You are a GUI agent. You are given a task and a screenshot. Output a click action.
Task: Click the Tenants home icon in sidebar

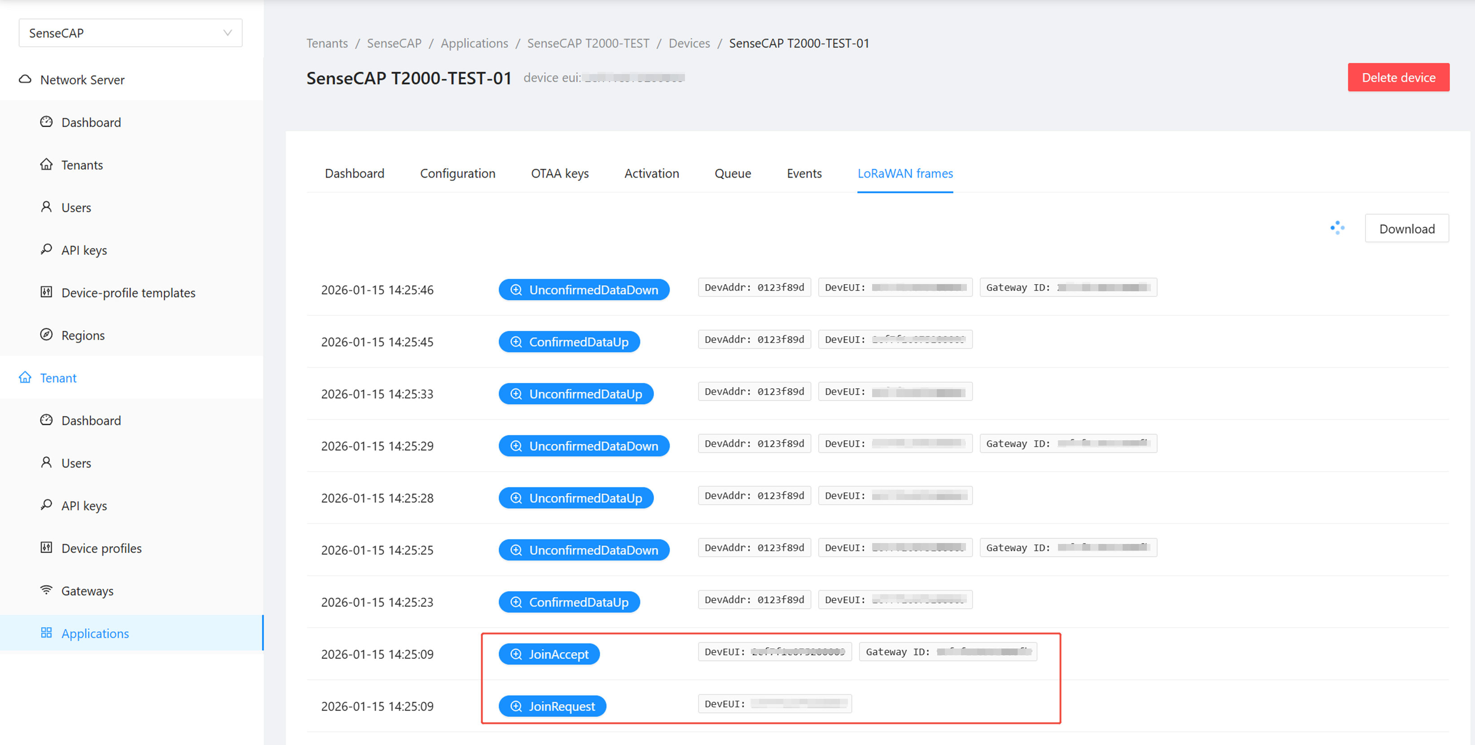coord(46,165)
